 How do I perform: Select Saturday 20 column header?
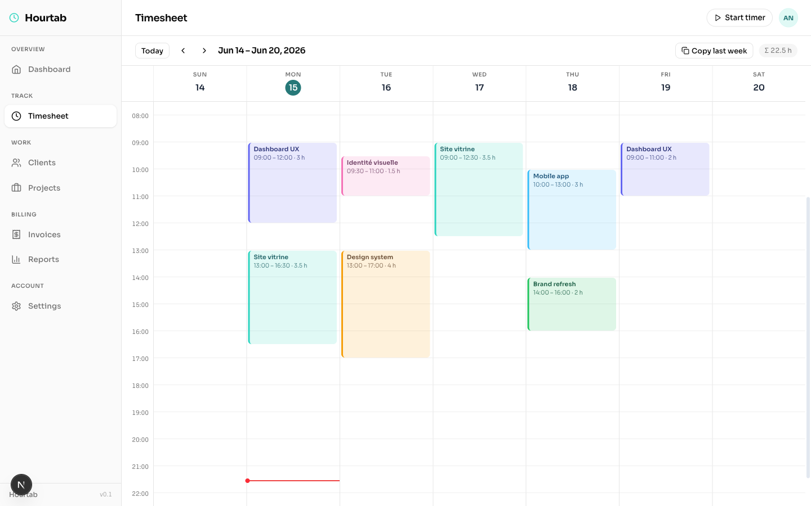pyautogui.click(x=759, y=83)
